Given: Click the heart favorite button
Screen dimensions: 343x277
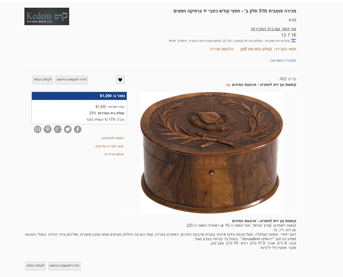Looking at the screenshot, I should (120, 80).
